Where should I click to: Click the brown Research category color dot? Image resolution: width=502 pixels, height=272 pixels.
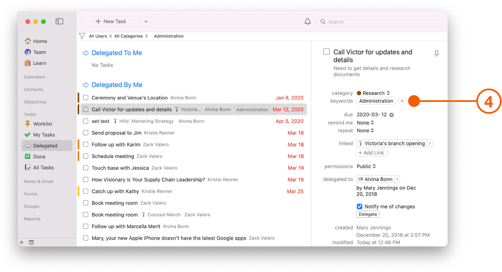(358, 93)
